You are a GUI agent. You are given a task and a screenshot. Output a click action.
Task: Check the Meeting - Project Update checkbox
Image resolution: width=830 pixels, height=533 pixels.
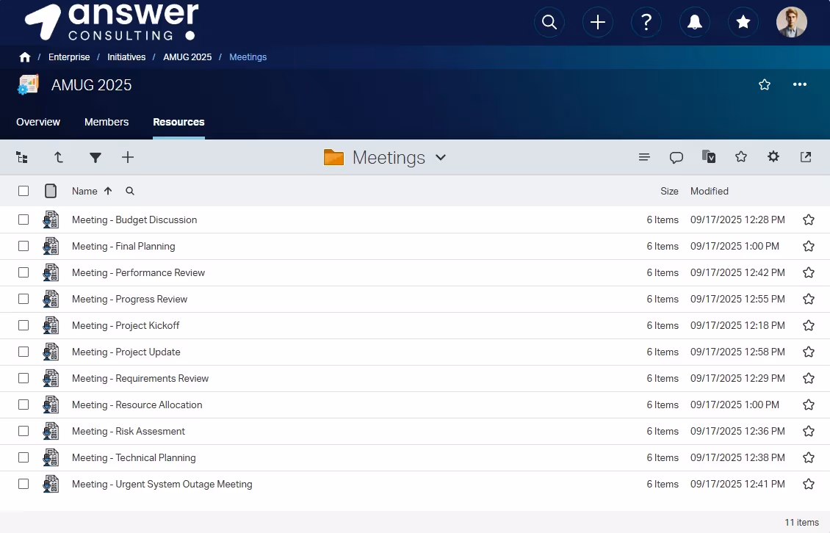point(24,352)
